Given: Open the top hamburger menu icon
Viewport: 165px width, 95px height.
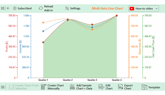Looking at the screenshot, I should pyautogui.click(x=3, y=8).
